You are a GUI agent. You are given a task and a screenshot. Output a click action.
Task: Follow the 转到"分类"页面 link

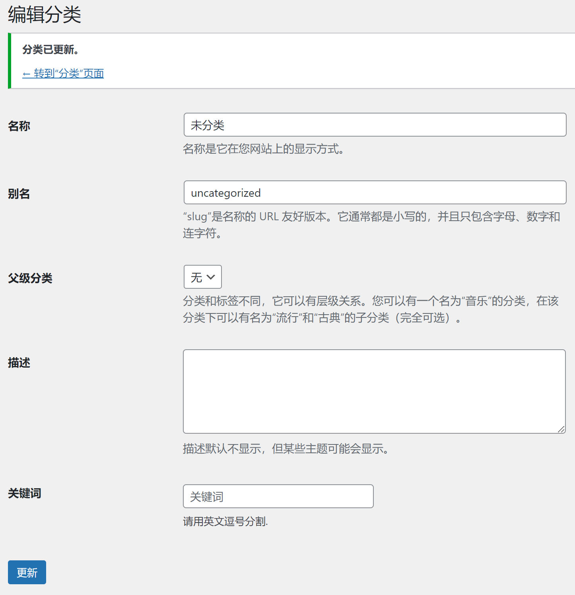(x=63, y=73)
